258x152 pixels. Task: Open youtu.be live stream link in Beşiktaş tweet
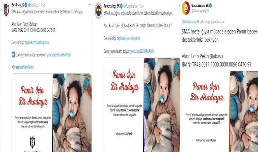point(59,55)
